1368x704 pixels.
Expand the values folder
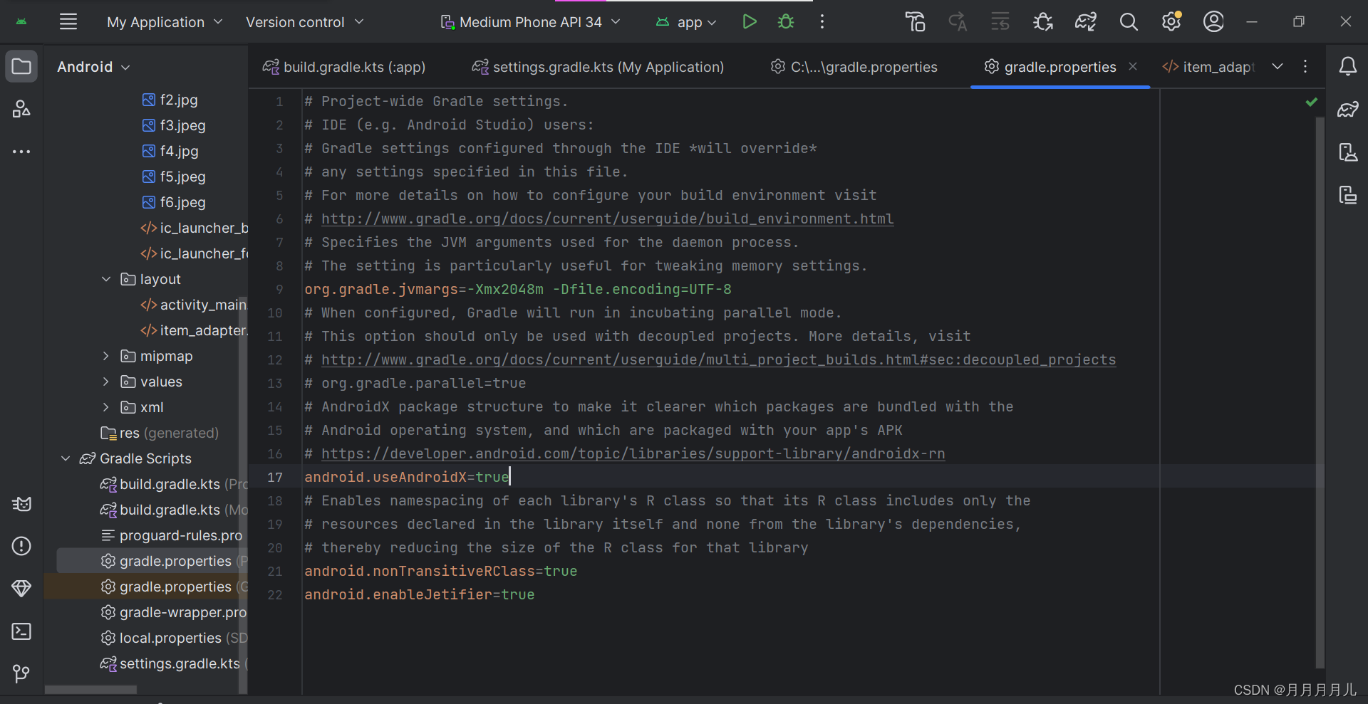pyautogui.click(x=106, y=382)
